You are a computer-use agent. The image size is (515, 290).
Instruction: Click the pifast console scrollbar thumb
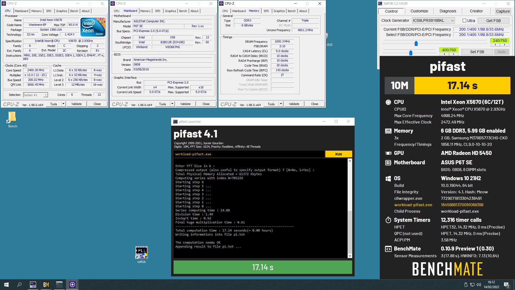point(350,232)
